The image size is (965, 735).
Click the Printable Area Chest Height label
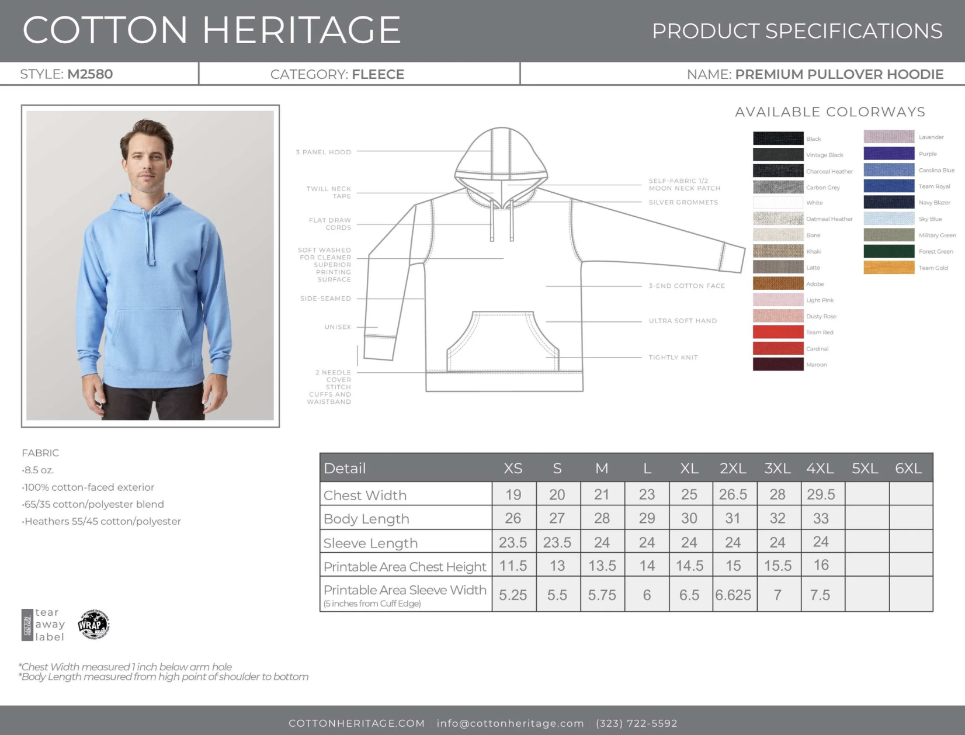[x=405, y=567]
